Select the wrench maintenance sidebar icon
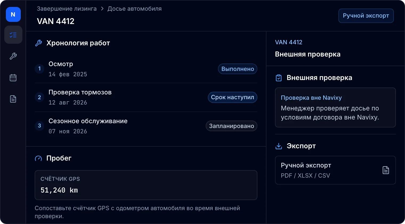The height and width of the screenshot is (224, 405). (x=13, y=56)
